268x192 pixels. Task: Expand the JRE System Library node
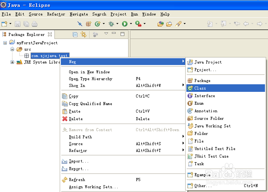point(12,62)
